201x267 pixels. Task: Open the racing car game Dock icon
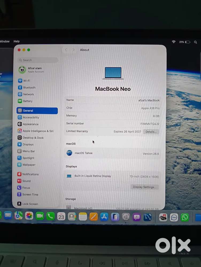pyautogui.click(x=163, y=218)
